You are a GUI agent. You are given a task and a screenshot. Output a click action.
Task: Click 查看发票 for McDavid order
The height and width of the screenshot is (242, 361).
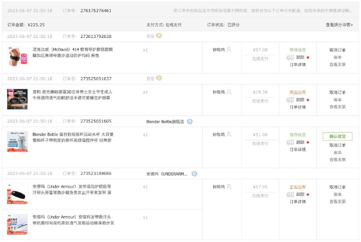(337, 64)
